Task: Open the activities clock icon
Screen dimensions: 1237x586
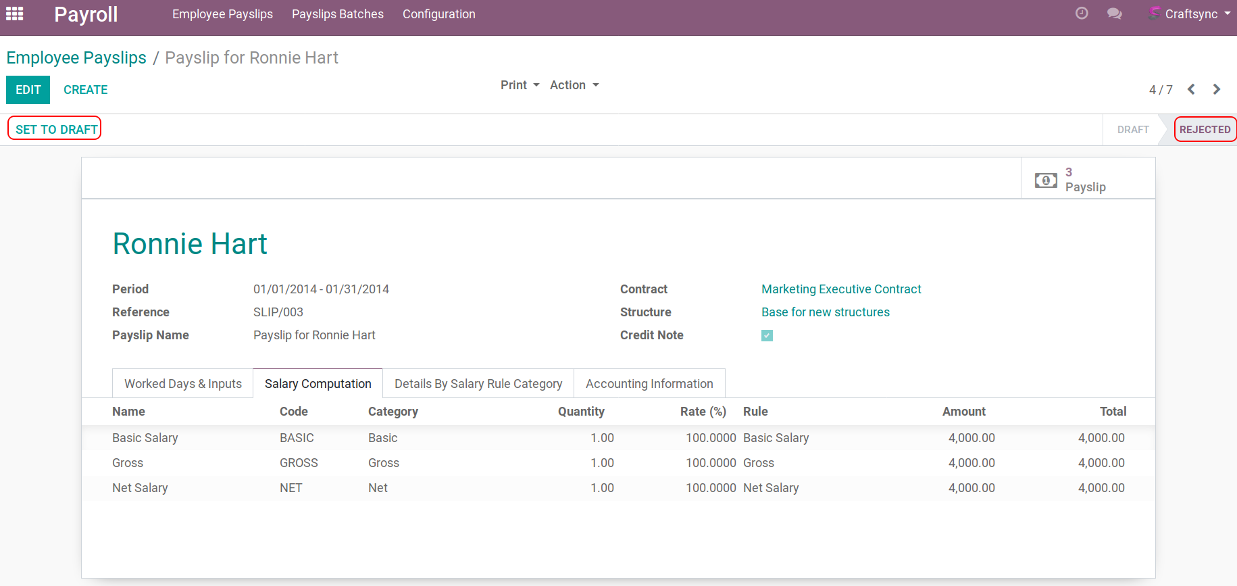Action: coord(1082,14)
